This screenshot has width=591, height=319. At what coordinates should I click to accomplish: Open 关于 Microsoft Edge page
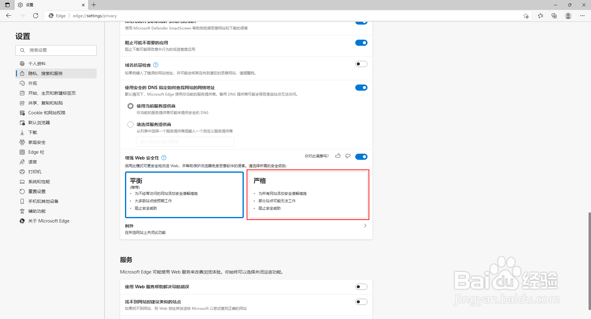click(56, 221)
